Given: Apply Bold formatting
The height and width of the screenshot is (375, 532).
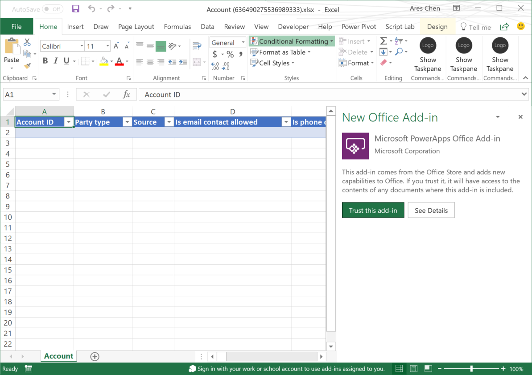Looking at the screenshot, I should (45, 61).
